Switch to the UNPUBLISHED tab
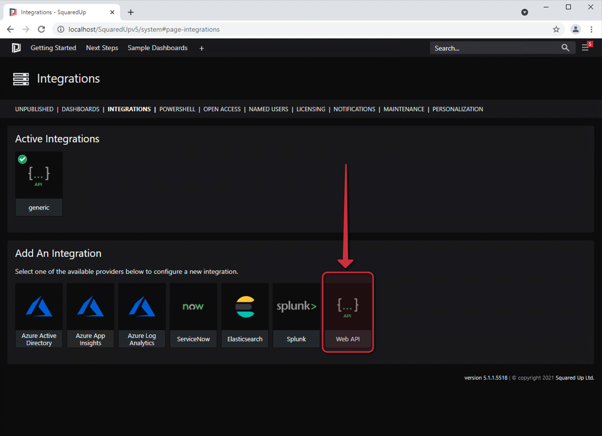 coord(34,109)
